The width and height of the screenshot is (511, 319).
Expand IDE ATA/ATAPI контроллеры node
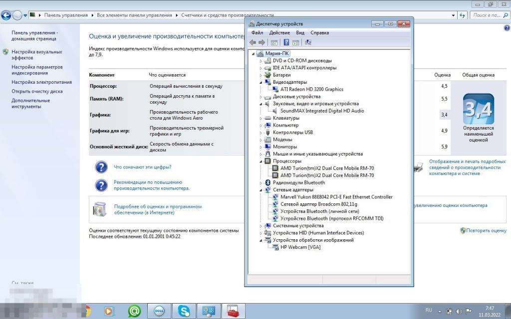pos(260,68)
